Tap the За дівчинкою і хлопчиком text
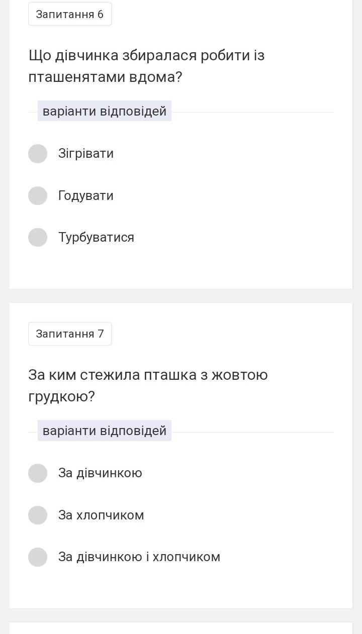The height and width of the screenshot is (634, 362). [139, 557]
